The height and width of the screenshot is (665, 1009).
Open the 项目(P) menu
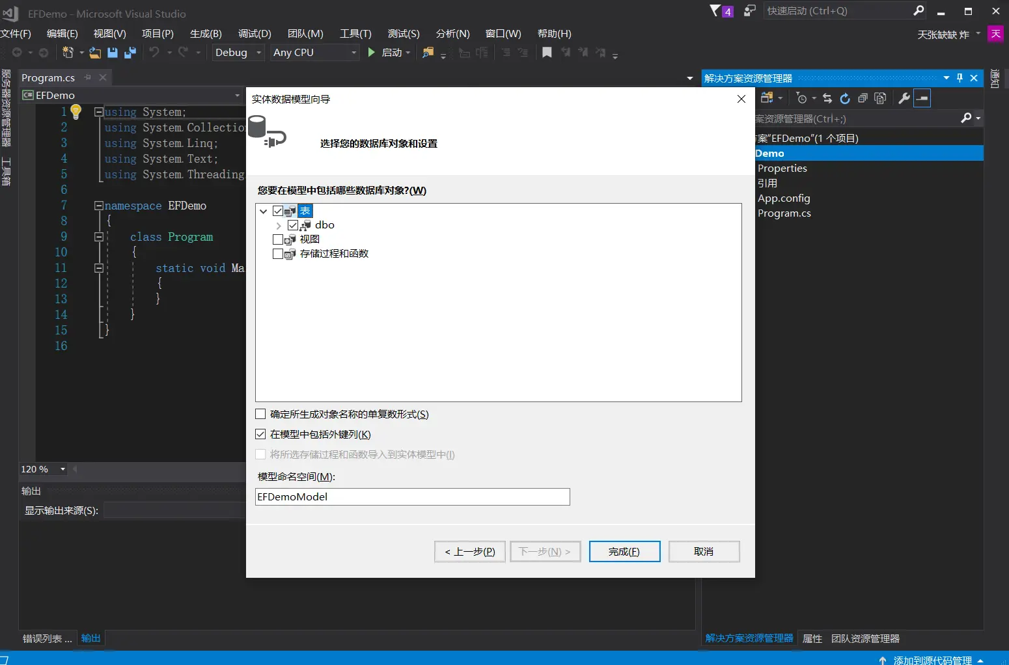(x=158, y=34)
